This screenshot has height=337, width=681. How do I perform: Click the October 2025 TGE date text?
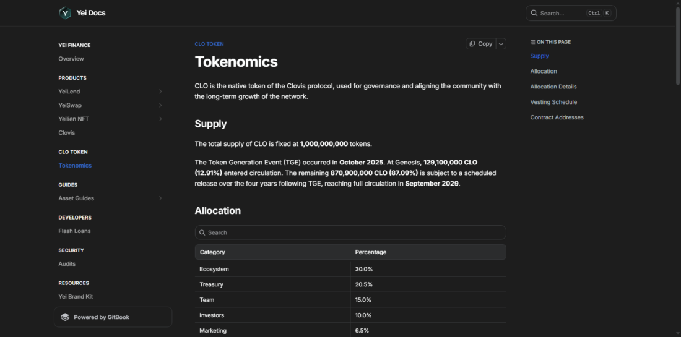362,163
